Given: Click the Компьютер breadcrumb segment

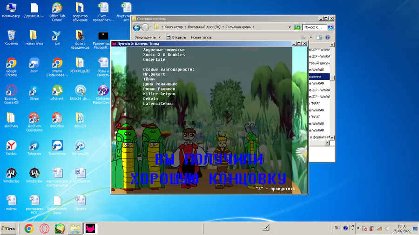Looking at the screenshot, I should coord(174,27).
